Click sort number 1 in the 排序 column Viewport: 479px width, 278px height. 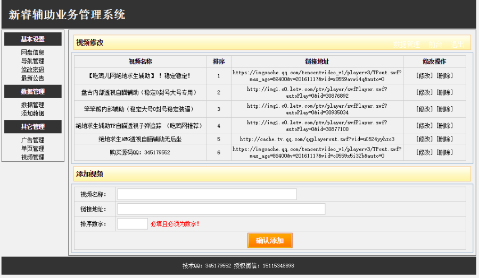click(x=219, y=76)
